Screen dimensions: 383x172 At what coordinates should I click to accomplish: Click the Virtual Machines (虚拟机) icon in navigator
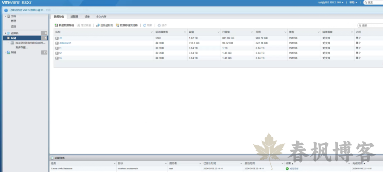[x=8, y=33]
